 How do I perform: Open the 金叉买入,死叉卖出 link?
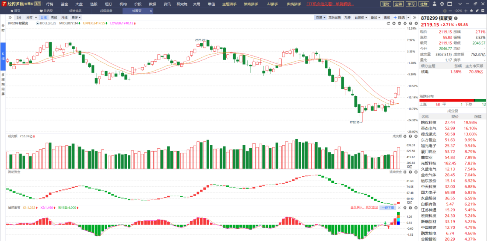point(364,208)
